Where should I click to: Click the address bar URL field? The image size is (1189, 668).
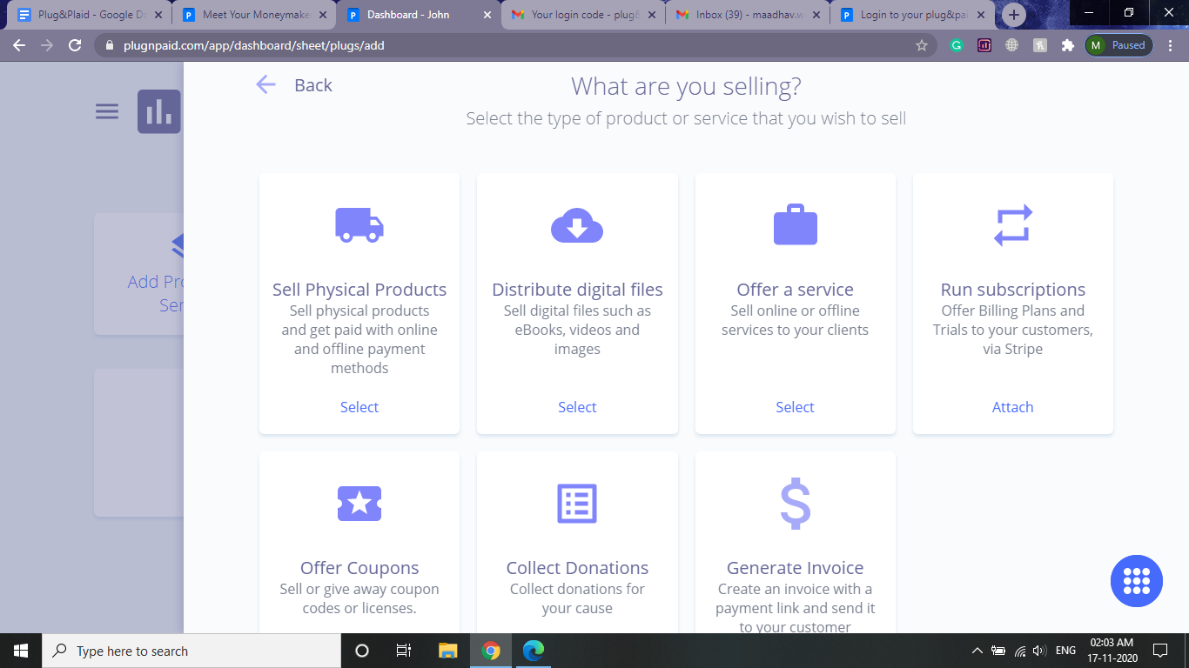coord(514,45)
